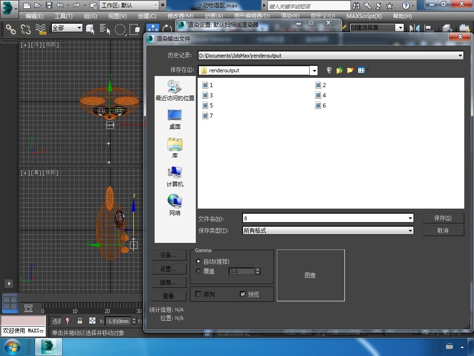Click the circular selection region icon
474x356 pixels.
point(120,29)
